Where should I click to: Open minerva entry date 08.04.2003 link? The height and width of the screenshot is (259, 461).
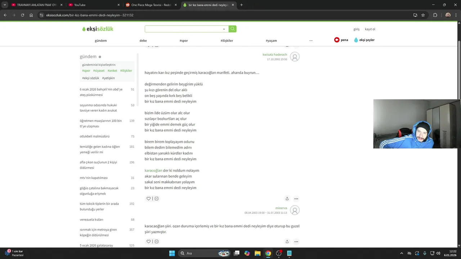tap(266, 213)
